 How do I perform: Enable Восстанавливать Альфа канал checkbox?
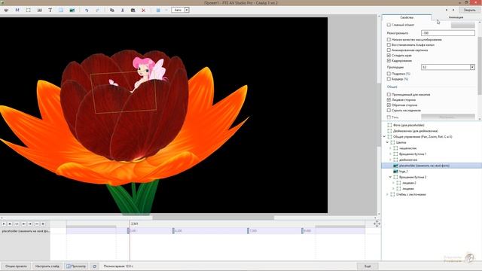pyautogui.click(x=389, y=45)
